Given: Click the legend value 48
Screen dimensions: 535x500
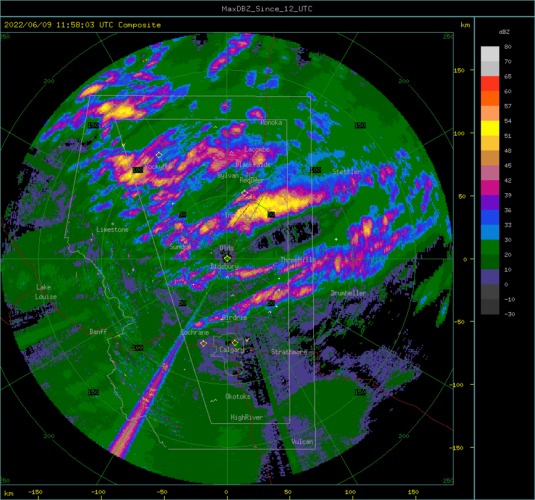Looking at the screenshot, I should 508,150.
